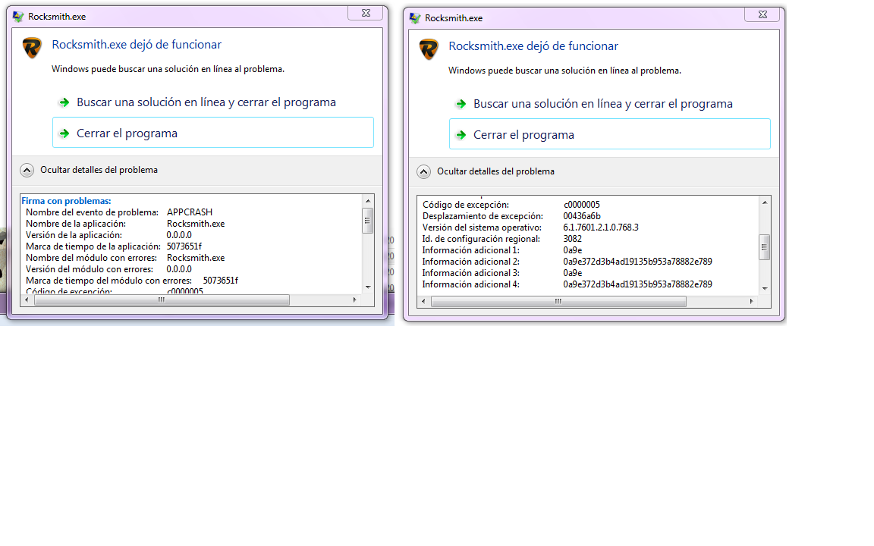Click 'Código de excepción:' label in right dialog
Image resolution: width=874 pixels, height=546 pixels.
pyautogui.click(x=465, y=205)
